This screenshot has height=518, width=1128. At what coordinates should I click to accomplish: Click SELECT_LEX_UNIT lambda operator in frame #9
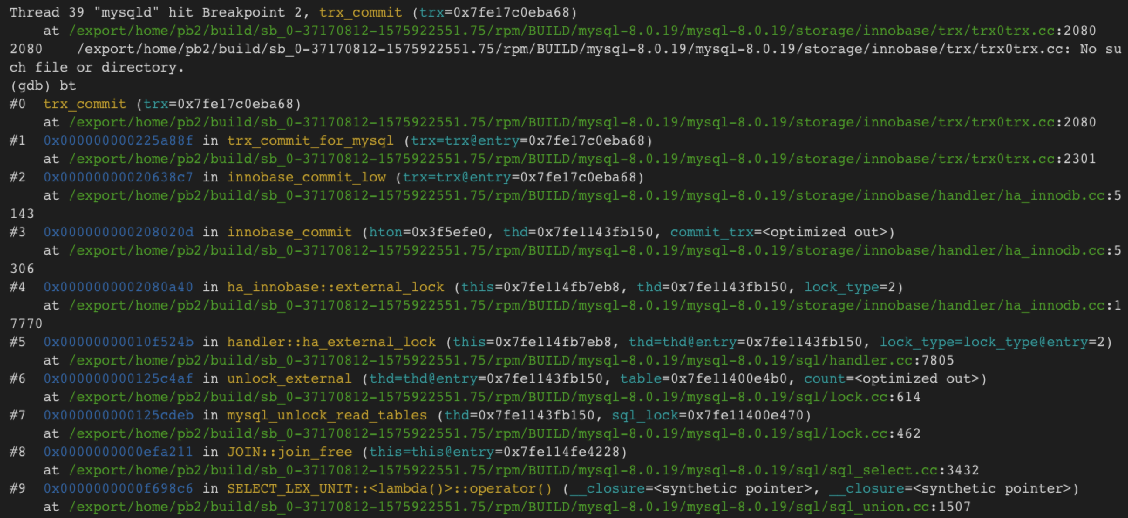(x=390, y=489)
